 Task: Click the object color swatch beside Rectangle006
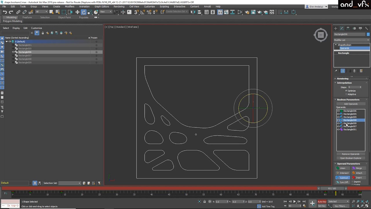click(x=368, y=34)
